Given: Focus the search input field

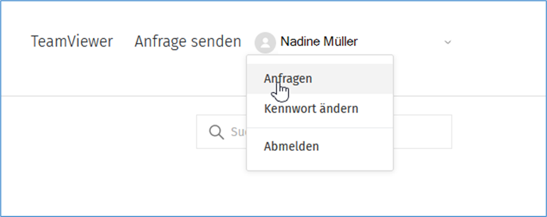Looking at the screenshot, I should click(324, 132).
